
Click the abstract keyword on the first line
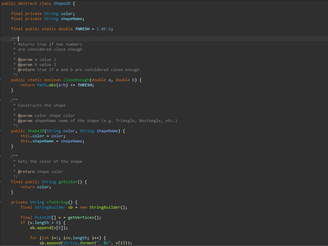pyautogui.click(x=27, y=3)
